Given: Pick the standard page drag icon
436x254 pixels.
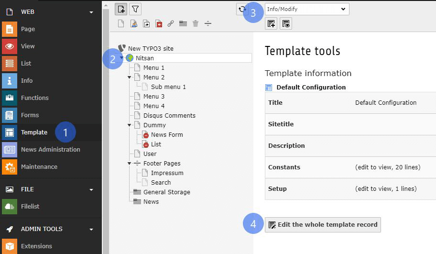Looking at the screenshot, I should (121, 23).
